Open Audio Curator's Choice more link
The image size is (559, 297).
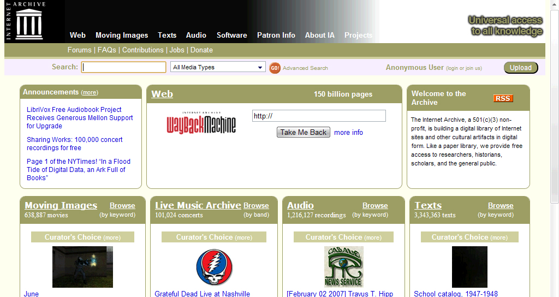coord(373,237)
